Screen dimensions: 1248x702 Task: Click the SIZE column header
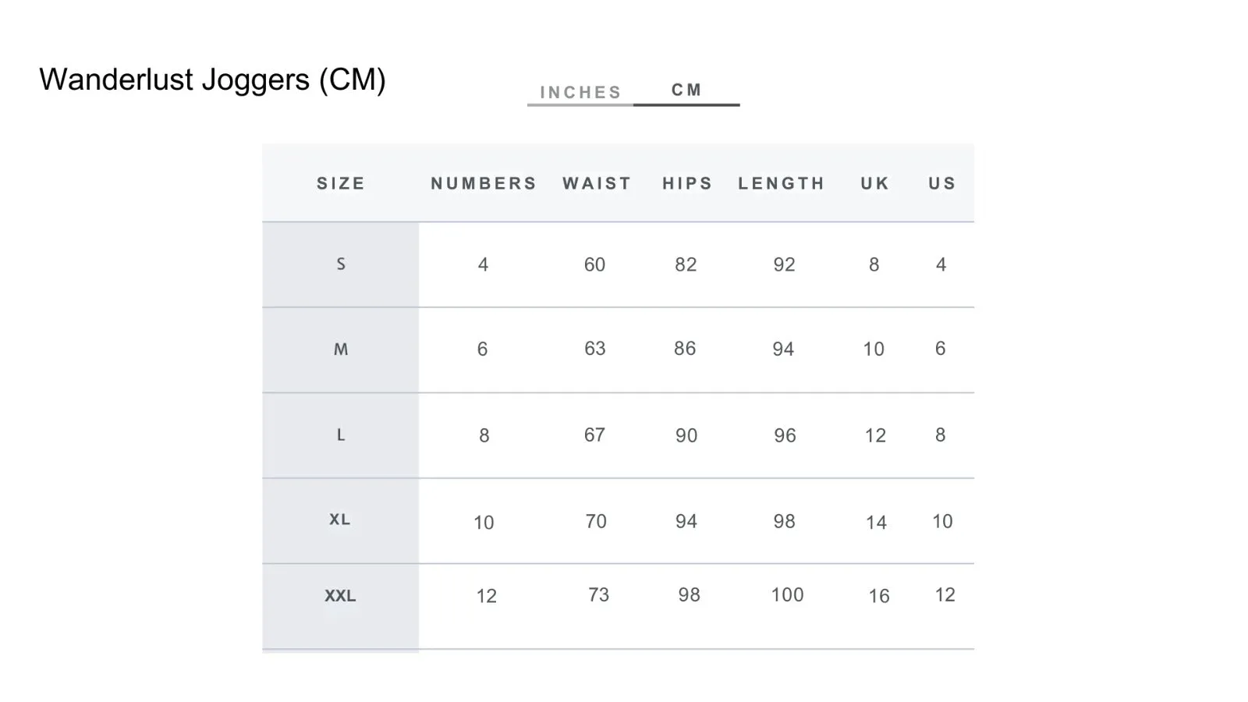tap(341, 183)
